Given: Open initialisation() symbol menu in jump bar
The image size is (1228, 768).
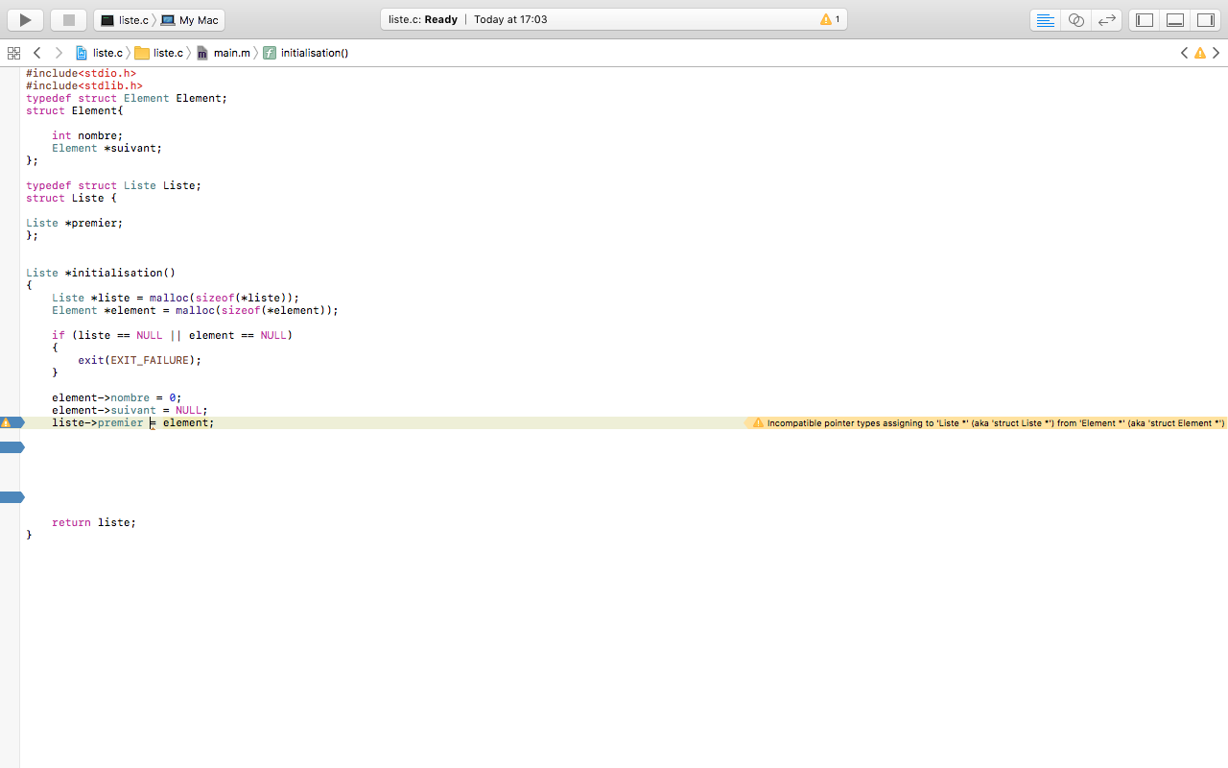Looking at the screenshot, I should 305,53.
